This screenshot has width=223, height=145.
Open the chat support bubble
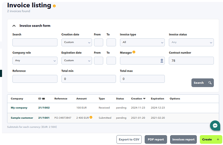(x=215, y=125)
